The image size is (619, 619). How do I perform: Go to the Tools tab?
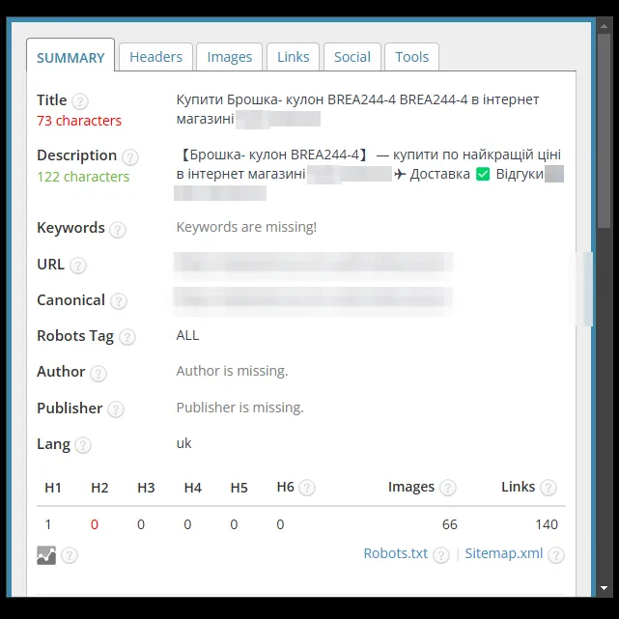coord(411,57)
